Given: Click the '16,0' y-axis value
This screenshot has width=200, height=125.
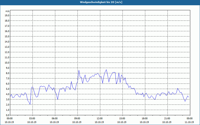Looking at the screenshot, I should pos(7,31).
